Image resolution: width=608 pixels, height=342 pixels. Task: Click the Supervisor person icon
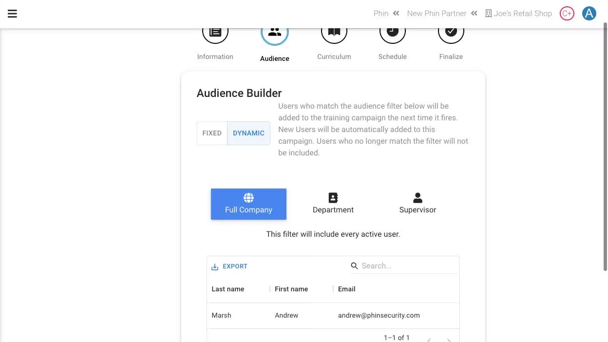(x=418, y=198)
